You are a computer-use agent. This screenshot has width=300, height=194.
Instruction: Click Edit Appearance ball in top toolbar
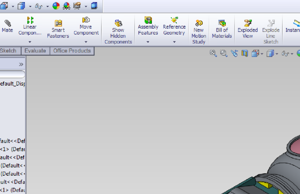[x=56, y=6]
